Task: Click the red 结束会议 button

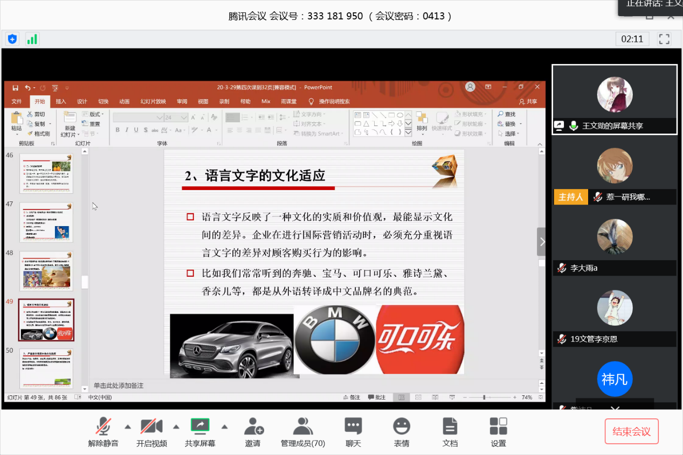Action: [x=631, y=431]
